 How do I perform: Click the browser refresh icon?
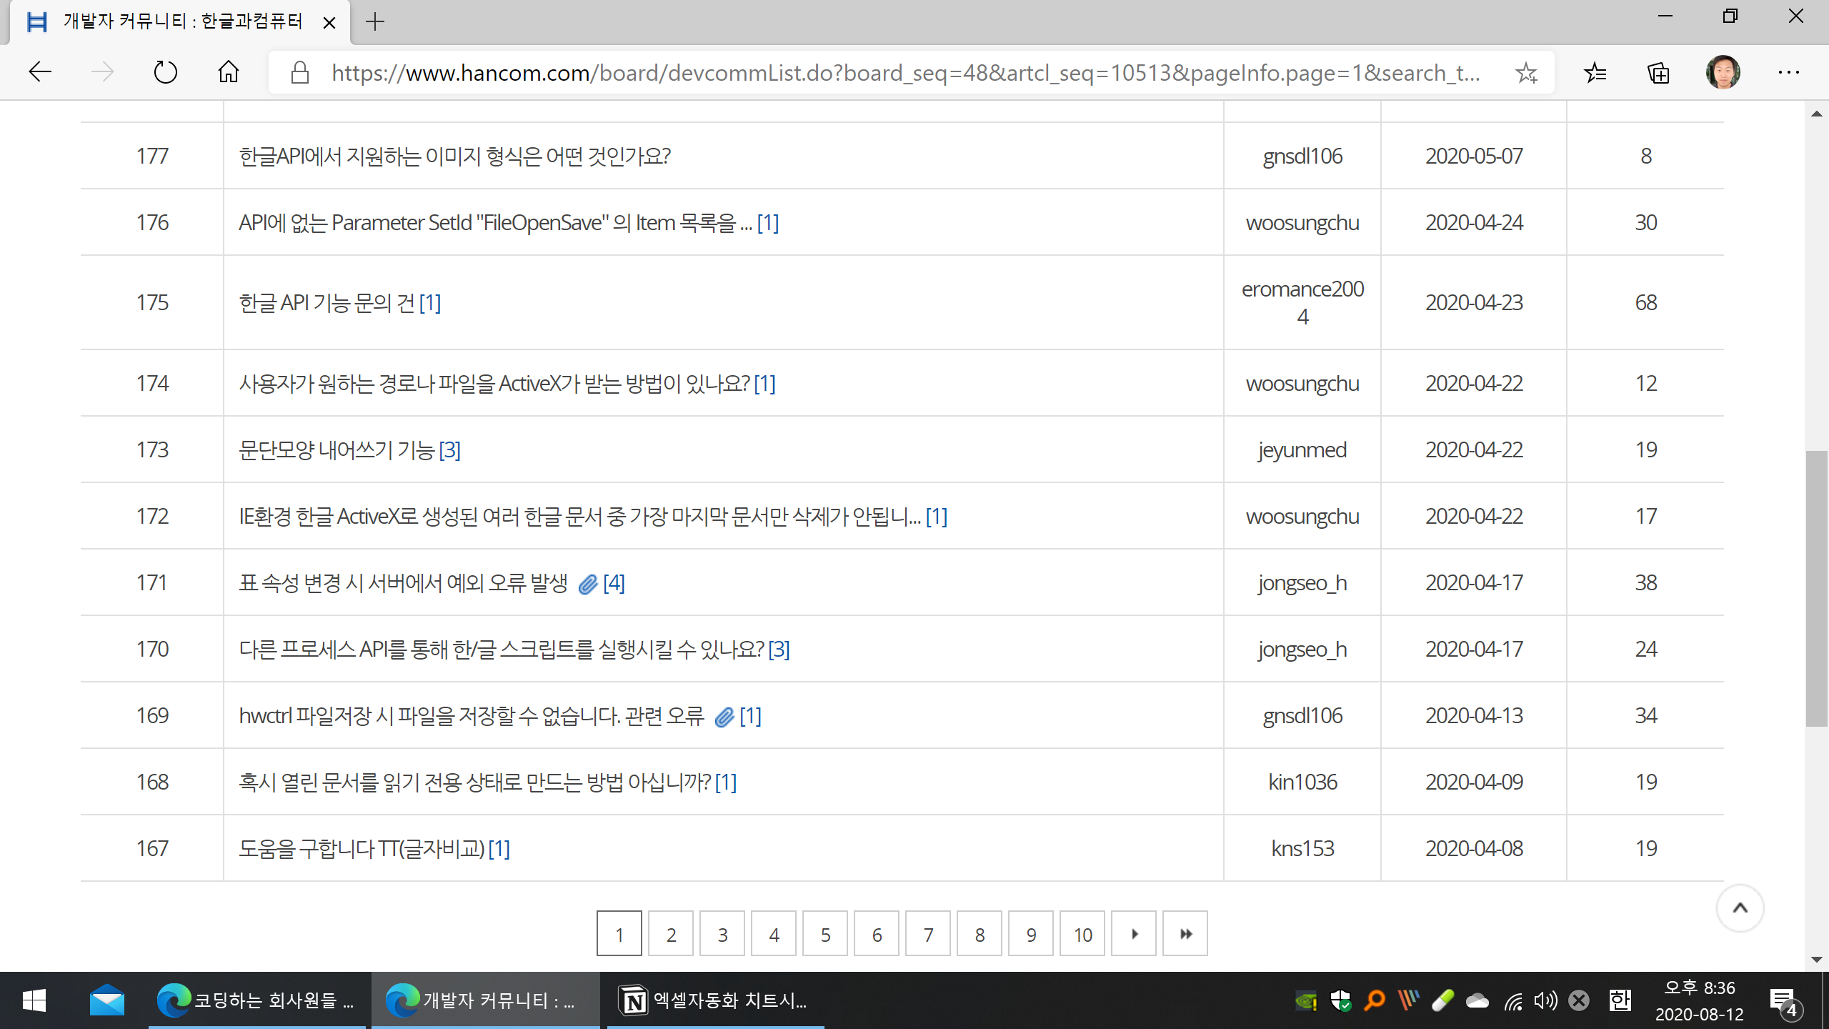[x=165, y=72]
